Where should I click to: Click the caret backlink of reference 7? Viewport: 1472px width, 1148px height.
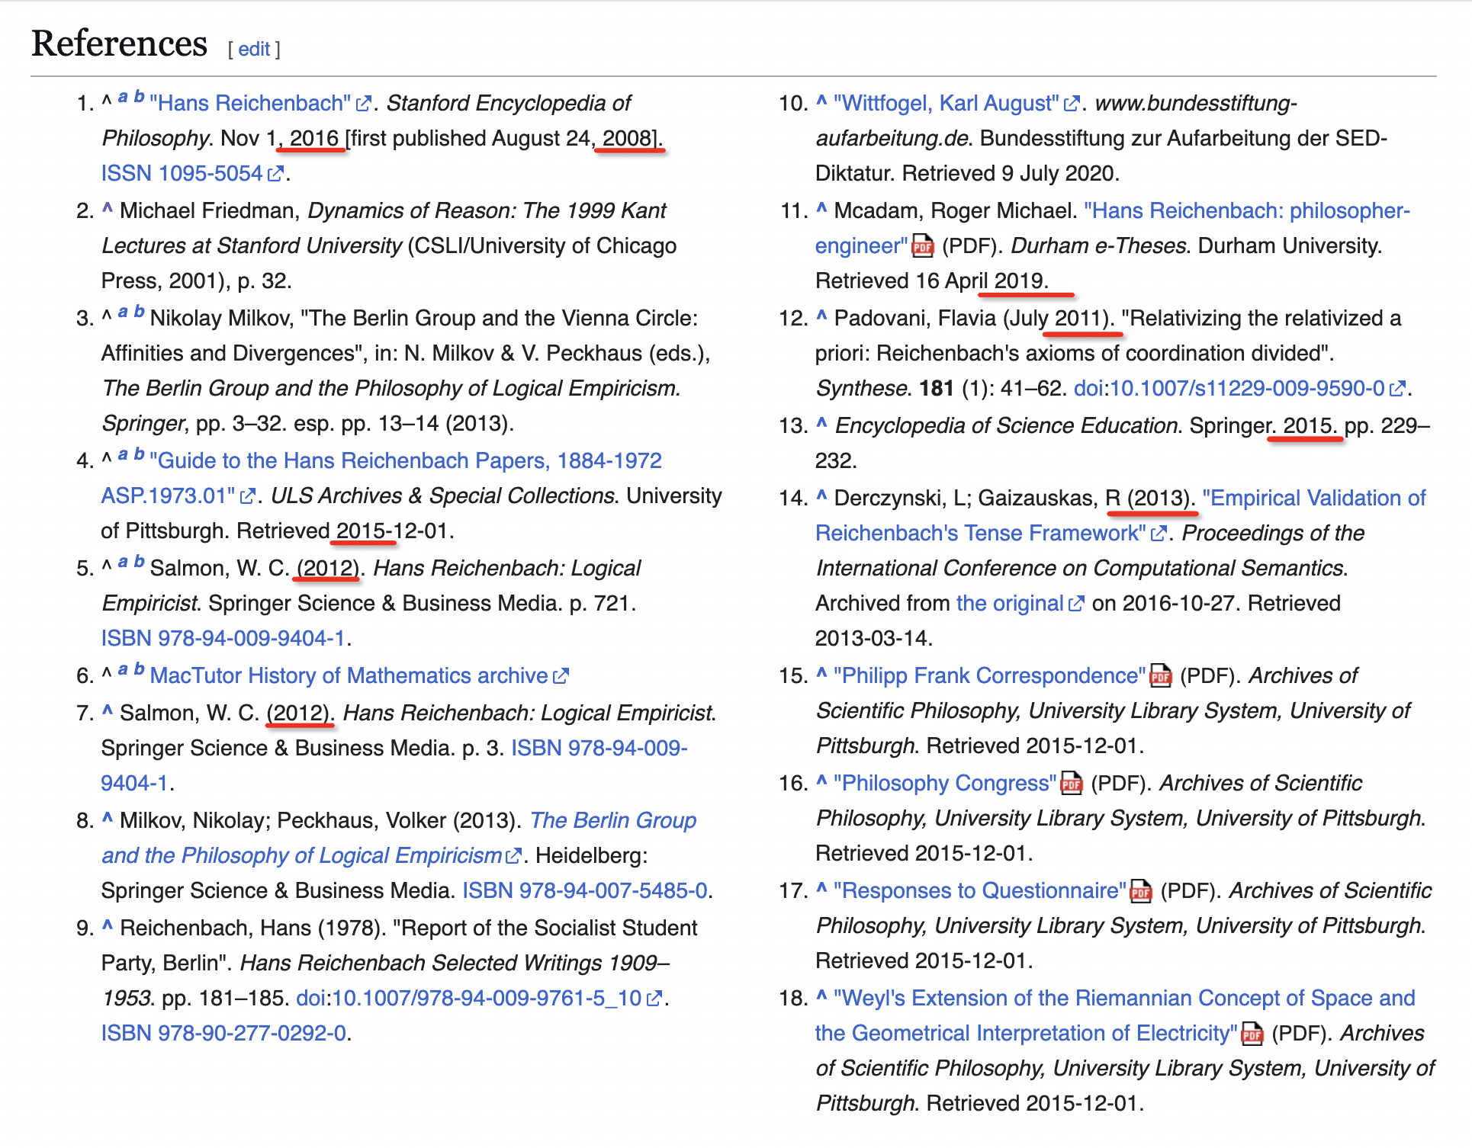(x=108, y=711)
